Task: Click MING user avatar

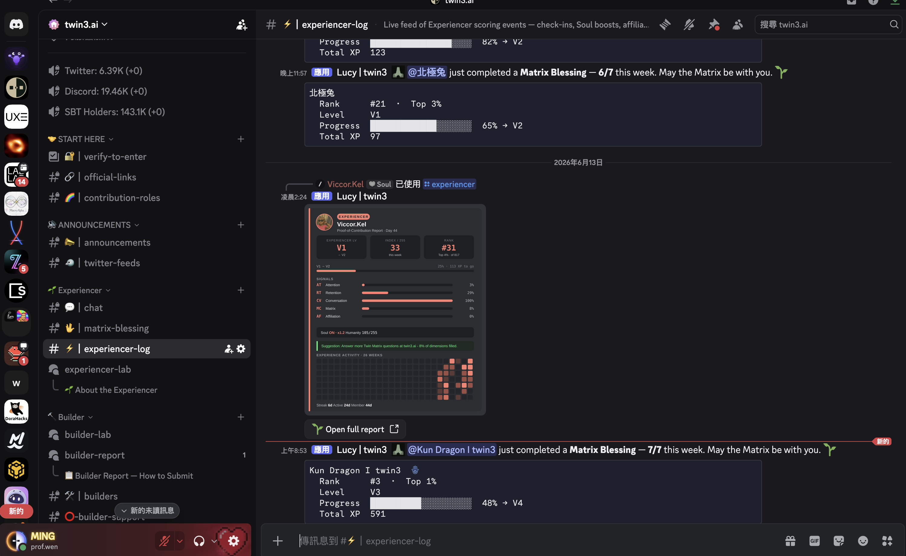Action: pyautogui.click(x=16, y=541)
